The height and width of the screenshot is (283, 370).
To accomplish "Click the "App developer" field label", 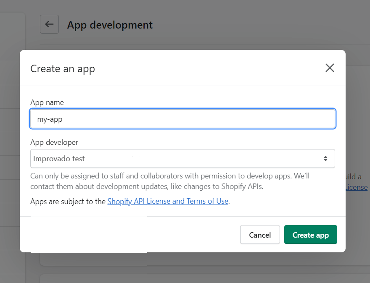I will click(x=54, y=142).
